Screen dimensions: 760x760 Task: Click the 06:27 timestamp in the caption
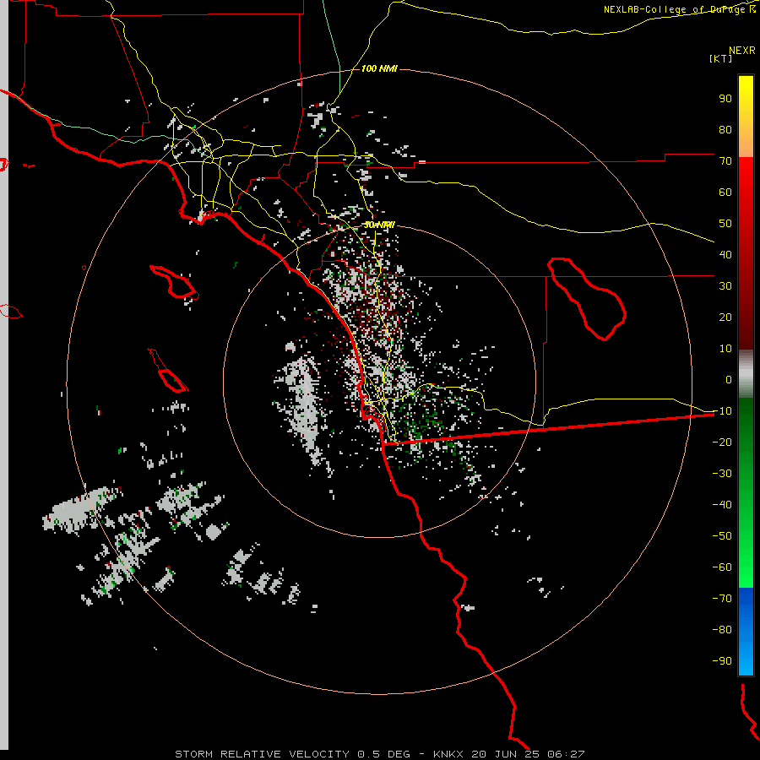[x=566, y=754]
